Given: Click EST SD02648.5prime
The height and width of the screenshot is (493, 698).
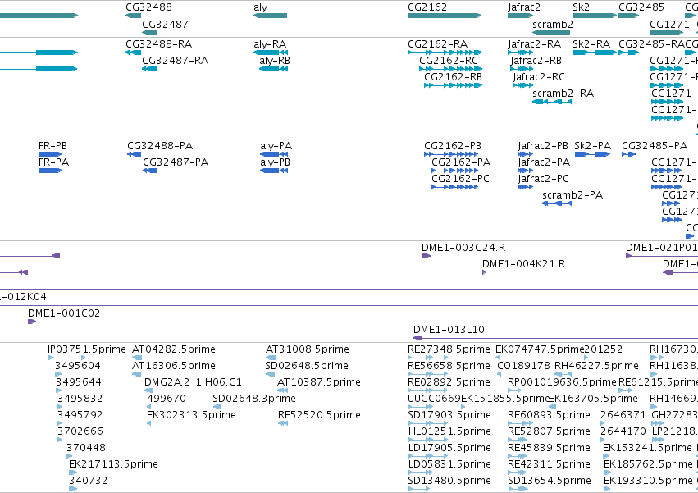Looking at the screenshot, I should tap(307, 366).
